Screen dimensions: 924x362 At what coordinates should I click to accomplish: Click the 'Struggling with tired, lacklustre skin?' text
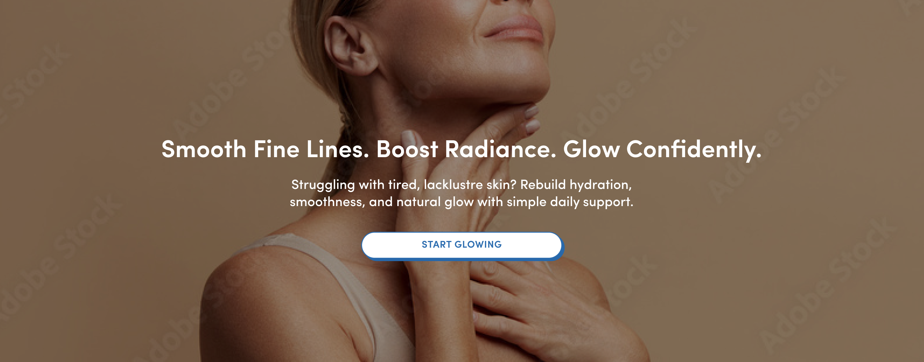pyautogui.click(x=404, y=185)
